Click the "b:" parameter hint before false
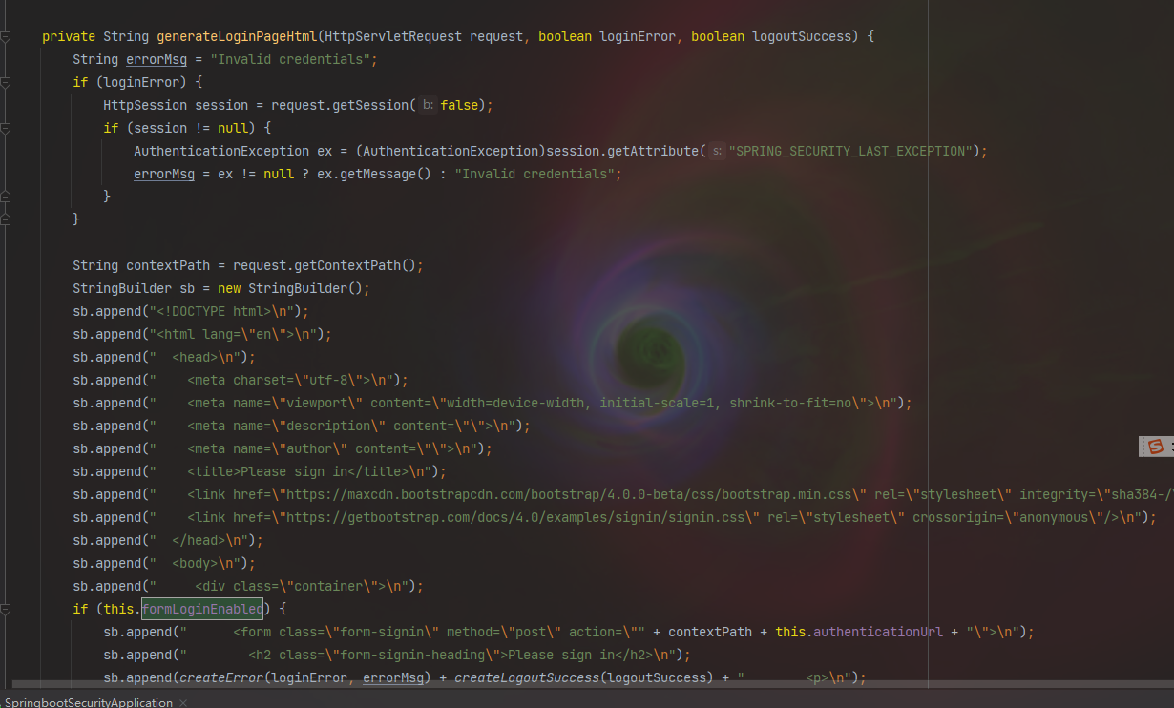Screen dimensions: 1174x708 (428, 105)
